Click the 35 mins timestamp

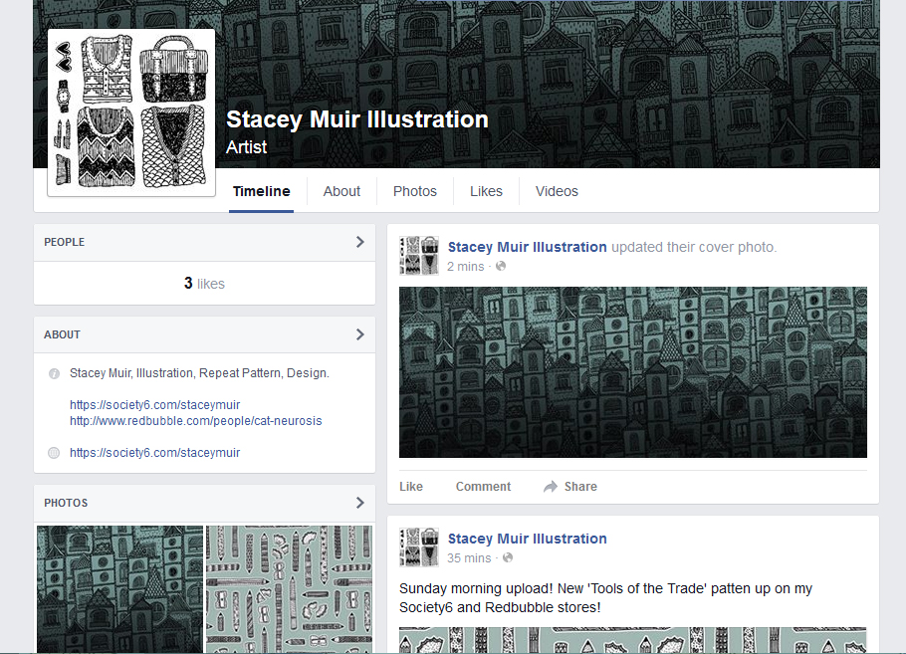(469, 558)
